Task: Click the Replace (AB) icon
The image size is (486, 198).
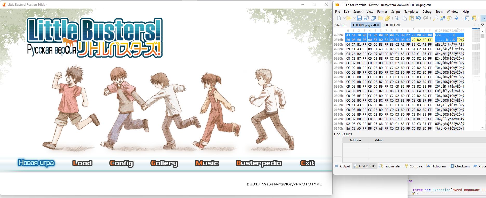Action: click(443, 18)
